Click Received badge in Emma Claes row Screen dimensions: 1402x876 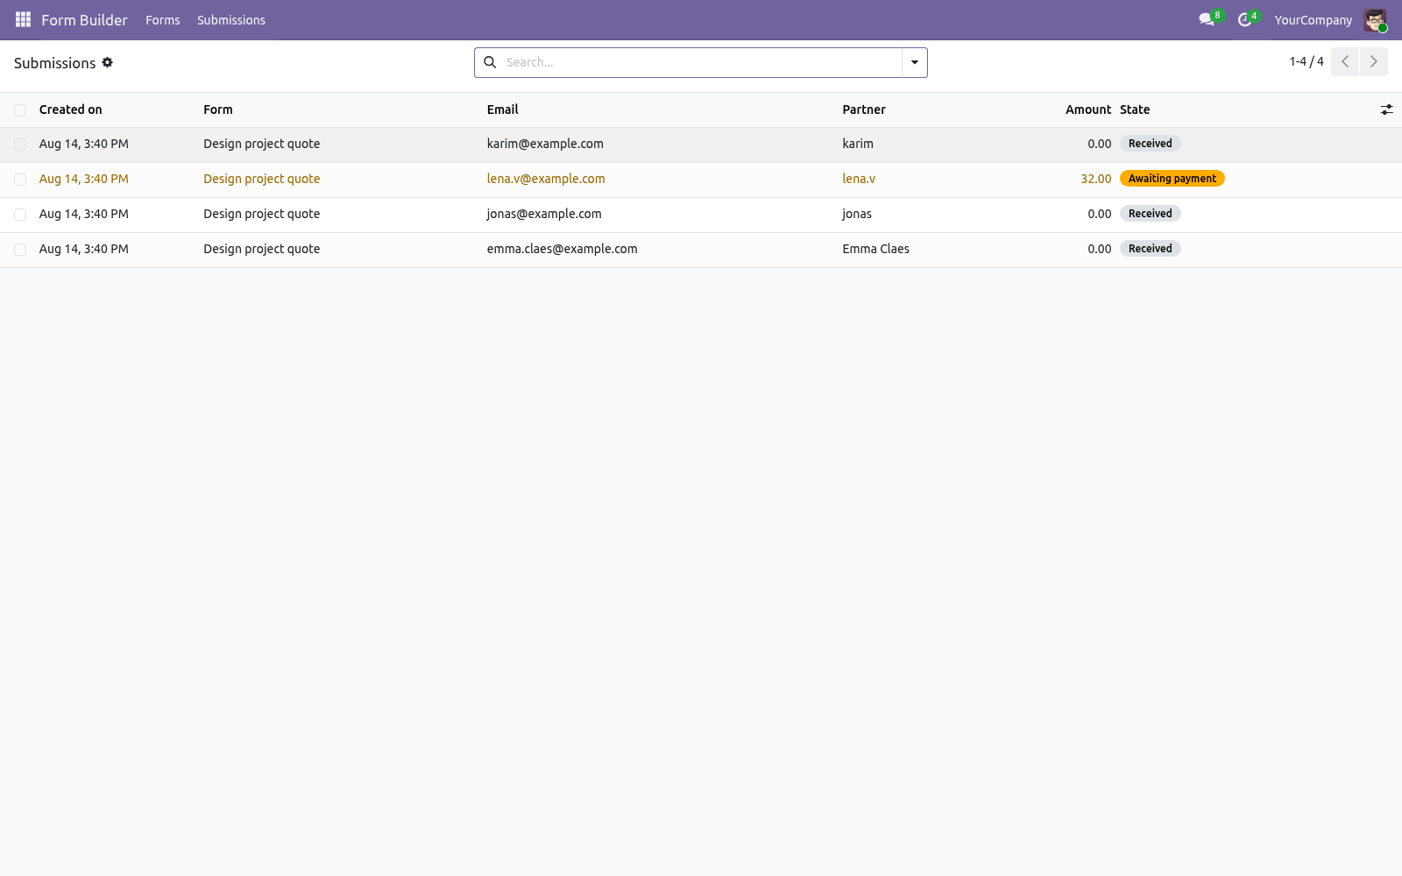click(1151, 249)
